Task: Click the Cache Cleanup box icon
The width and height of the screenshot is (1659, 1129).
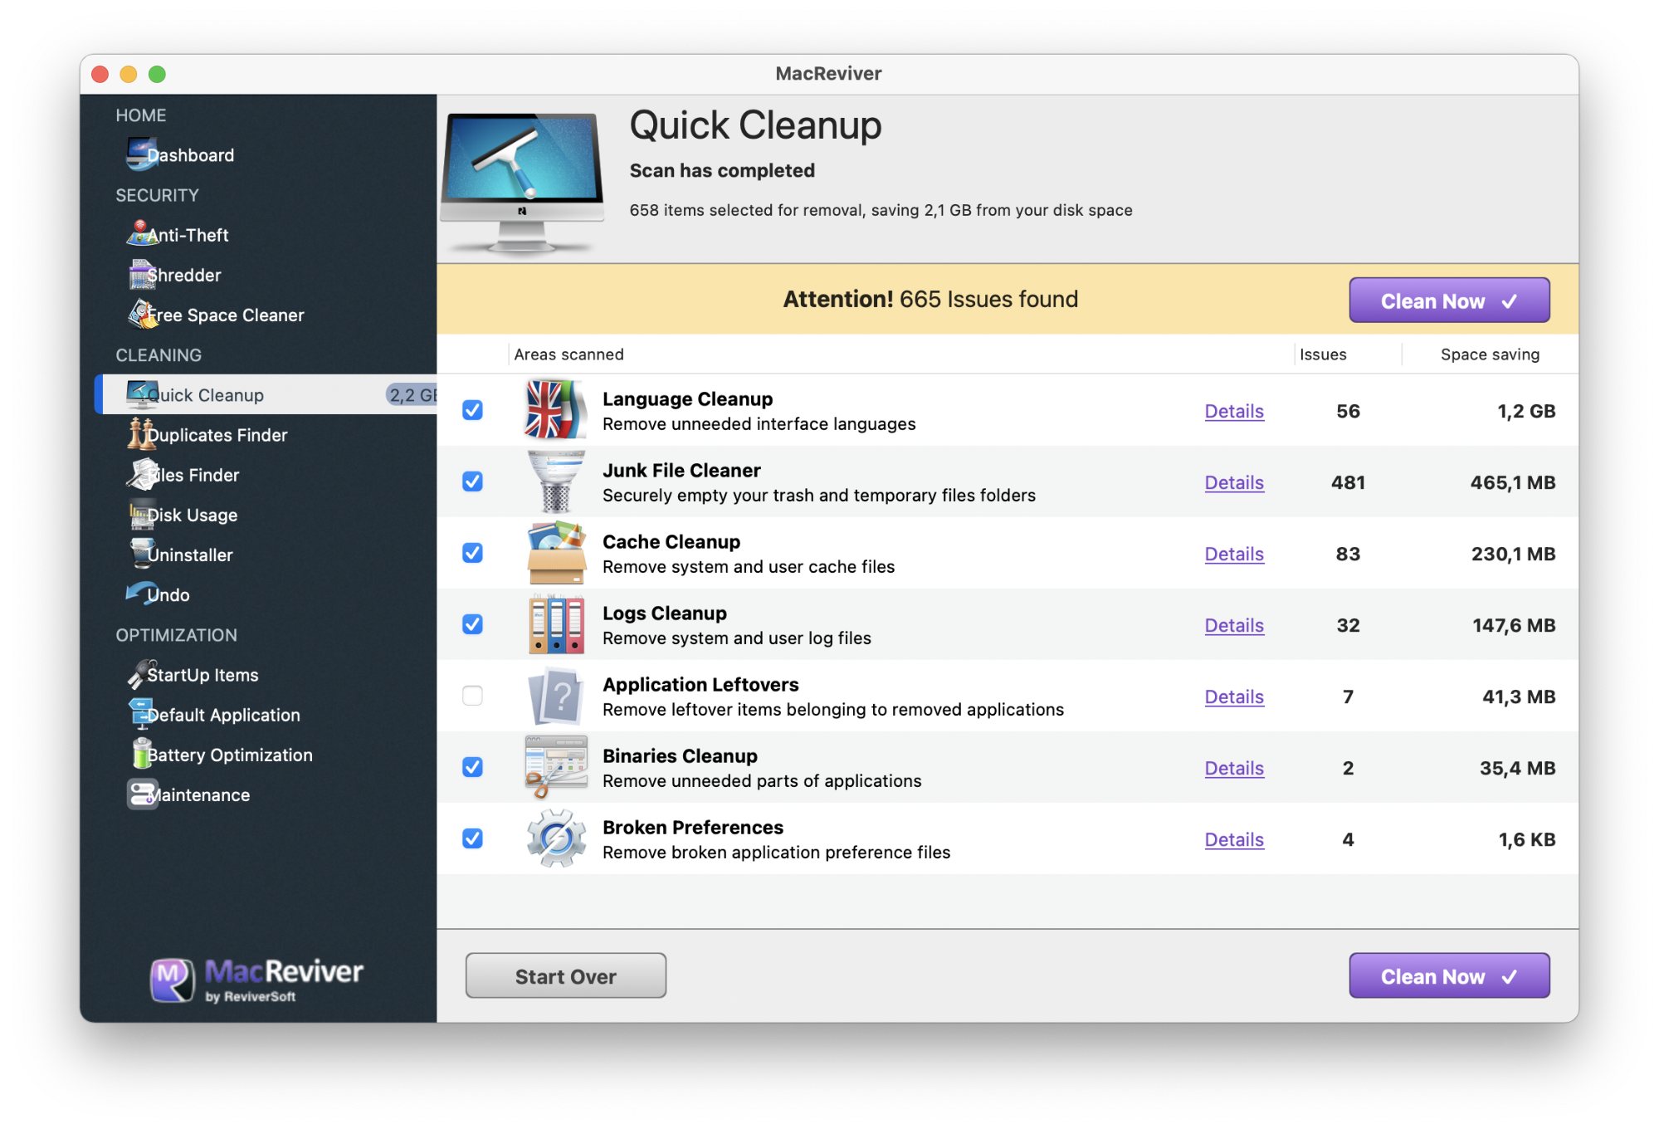Action: [x=556, y=553]
